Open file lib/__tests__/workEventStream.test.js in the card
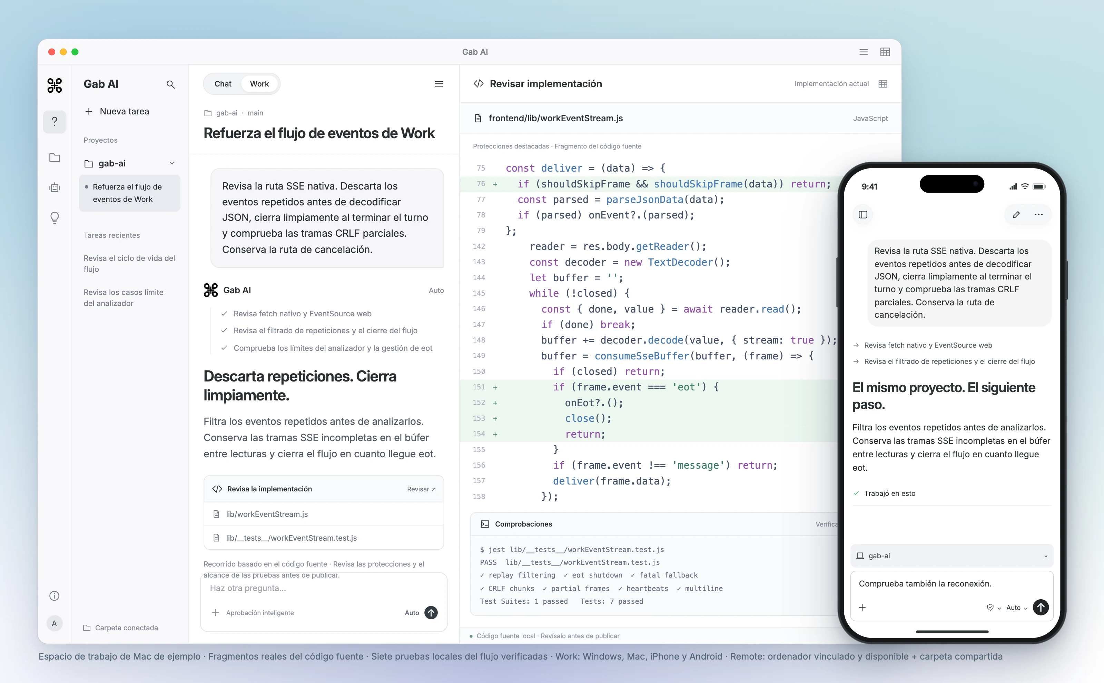1104x683 pixels. pos(323,538)
